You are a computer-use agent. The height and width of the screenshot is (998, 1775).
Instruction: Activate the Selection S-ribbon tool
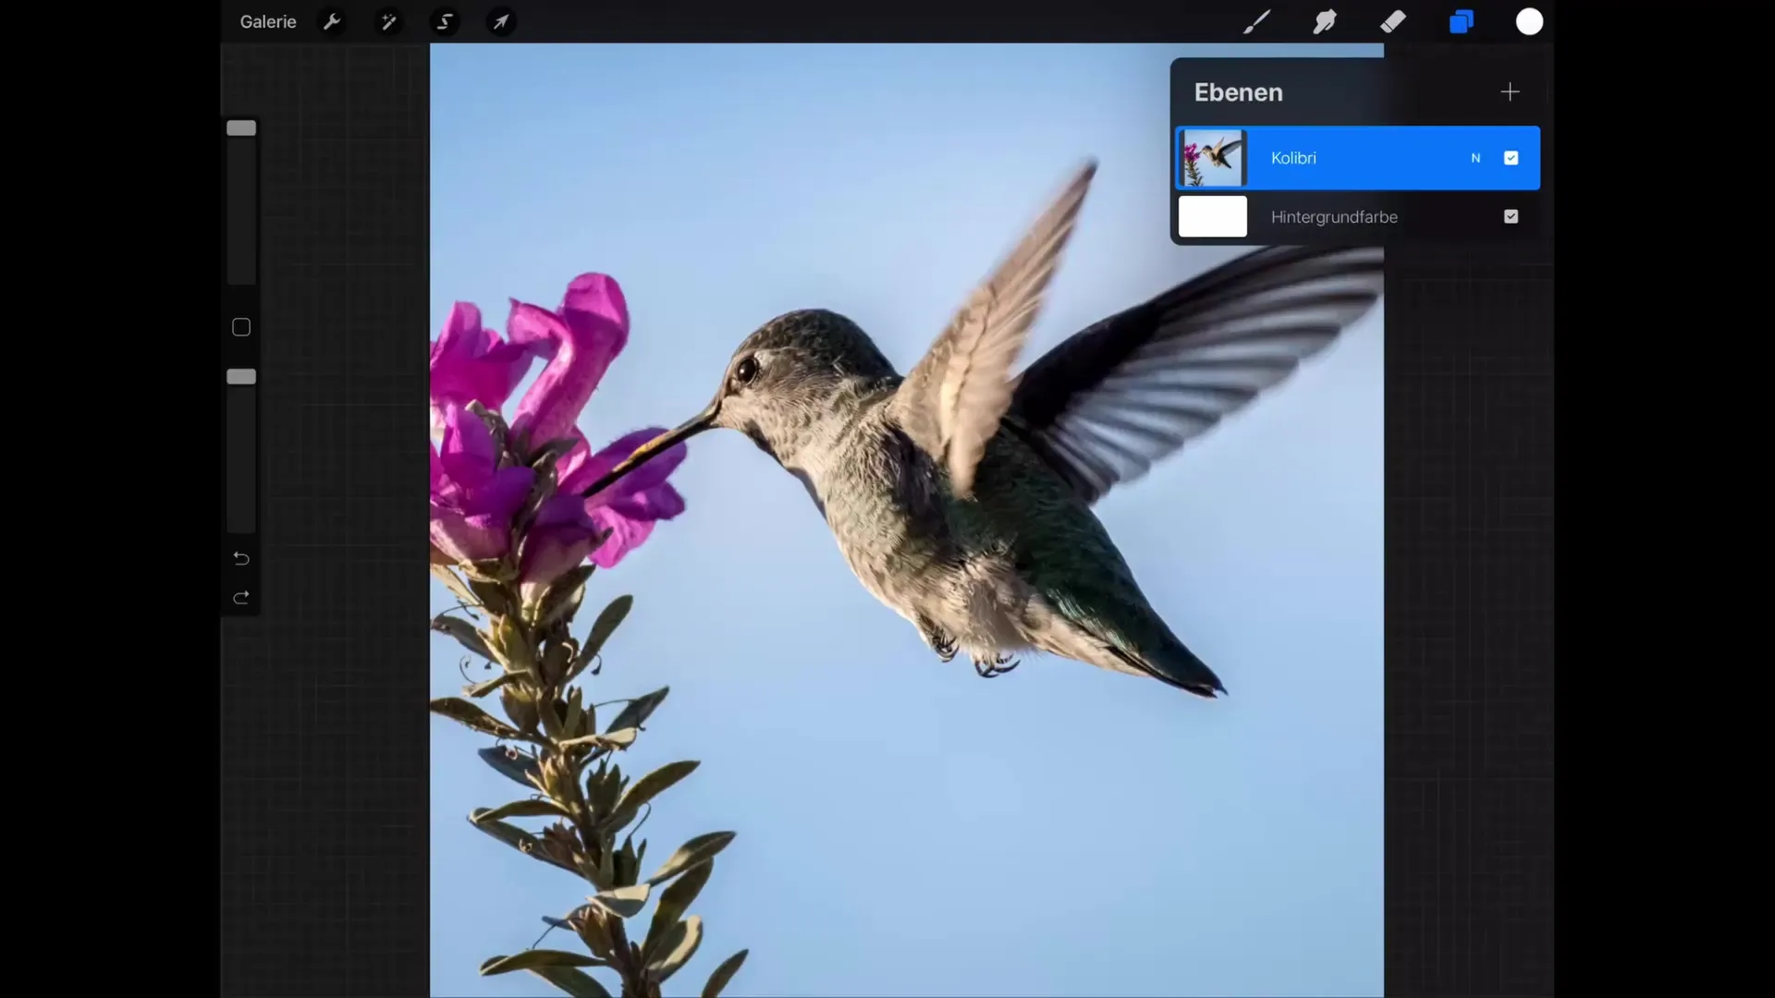coord(445,21)
